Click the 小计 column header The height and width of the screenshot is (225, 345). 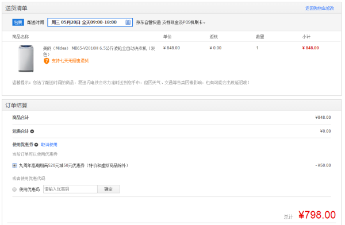pos(306,37)
